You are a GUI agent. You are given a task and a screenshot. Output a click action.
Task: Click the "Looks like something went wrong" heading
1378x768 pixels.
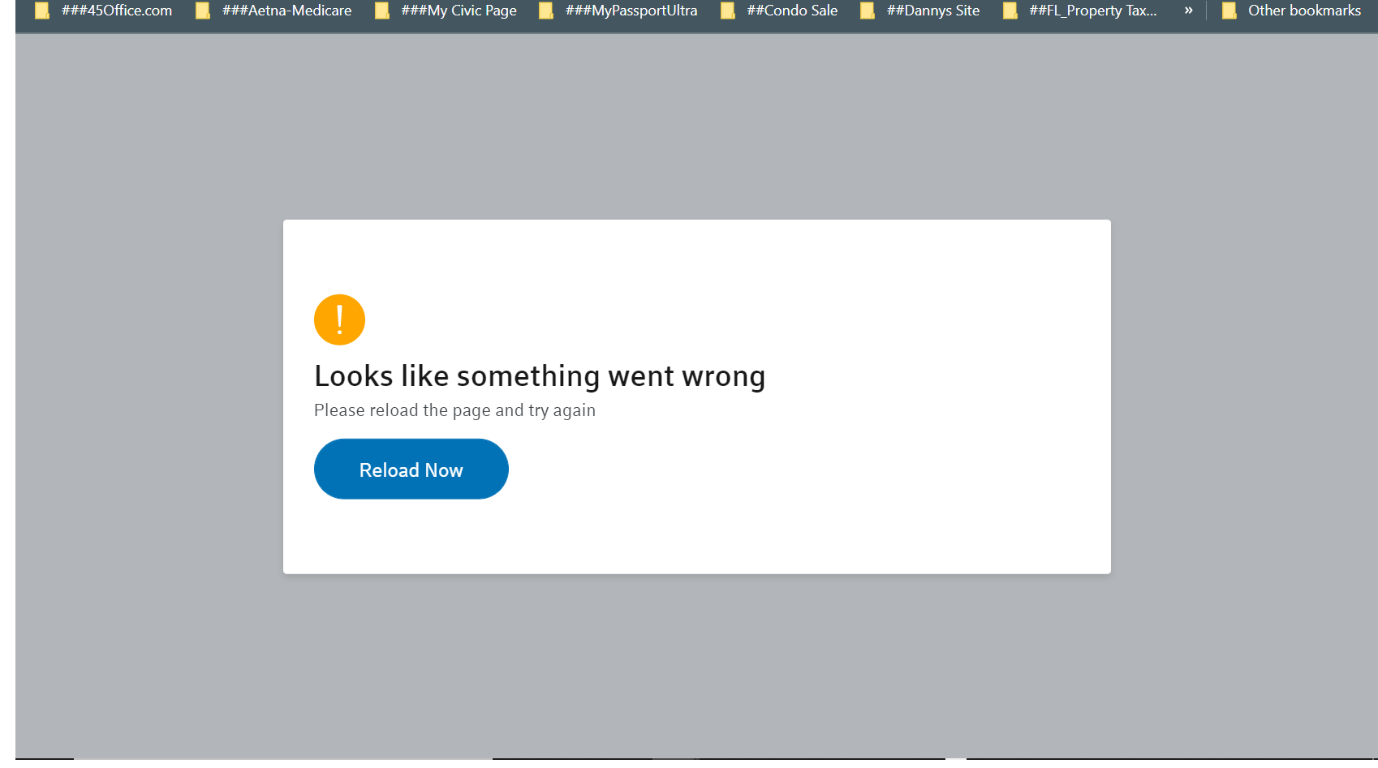540,376
